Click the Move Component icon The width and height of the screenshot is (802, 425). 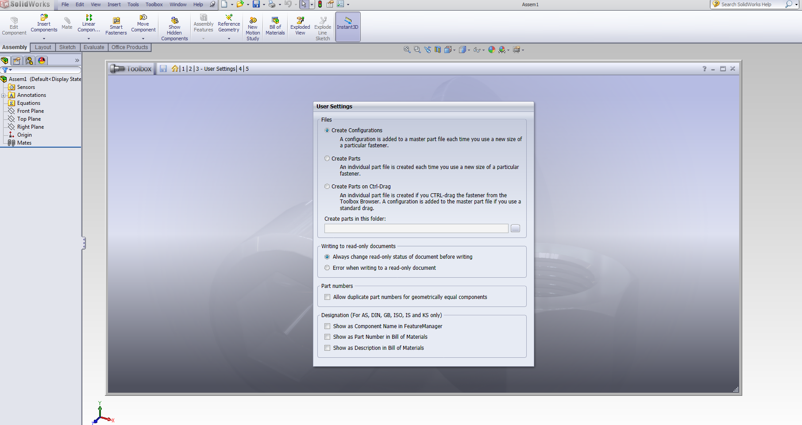tap(143, 18)
